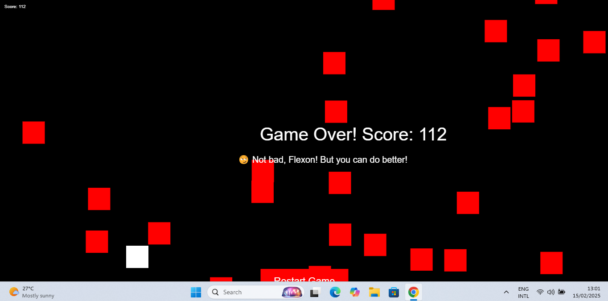Open the clock and date flyout
Image resolution: width=608 pixels, height=301 pixels.
click(586, 292)
